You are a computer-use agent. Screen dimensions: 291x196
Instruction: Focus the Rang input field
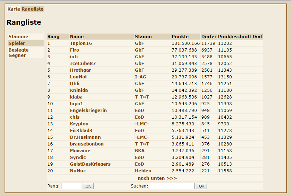(71, 186)
